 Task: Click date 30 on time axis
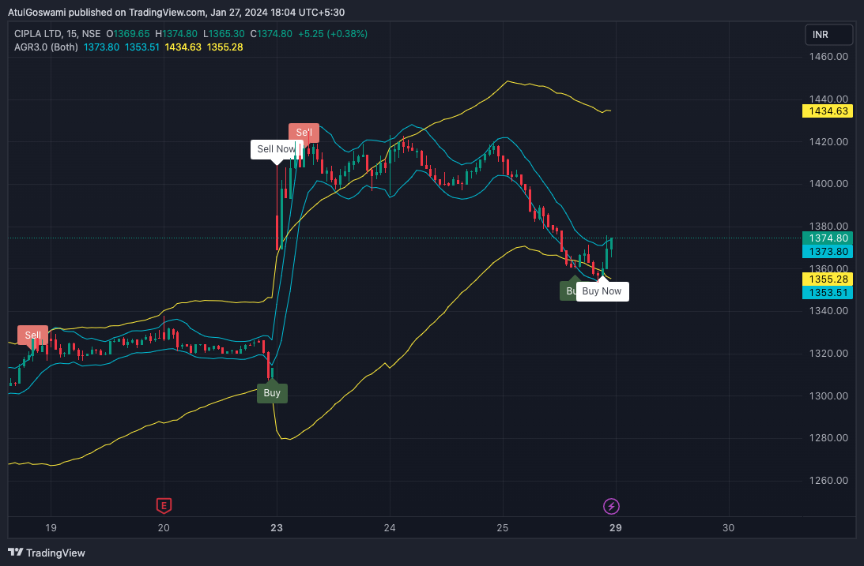729,527
